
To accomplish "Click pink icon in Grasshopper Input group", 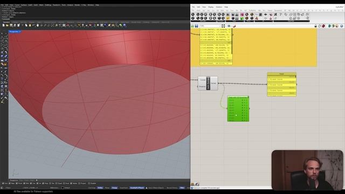I will point(242,15).
